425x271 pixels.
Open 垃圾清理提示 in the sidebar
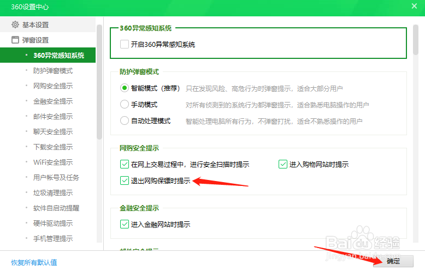[x=53, y=193]
